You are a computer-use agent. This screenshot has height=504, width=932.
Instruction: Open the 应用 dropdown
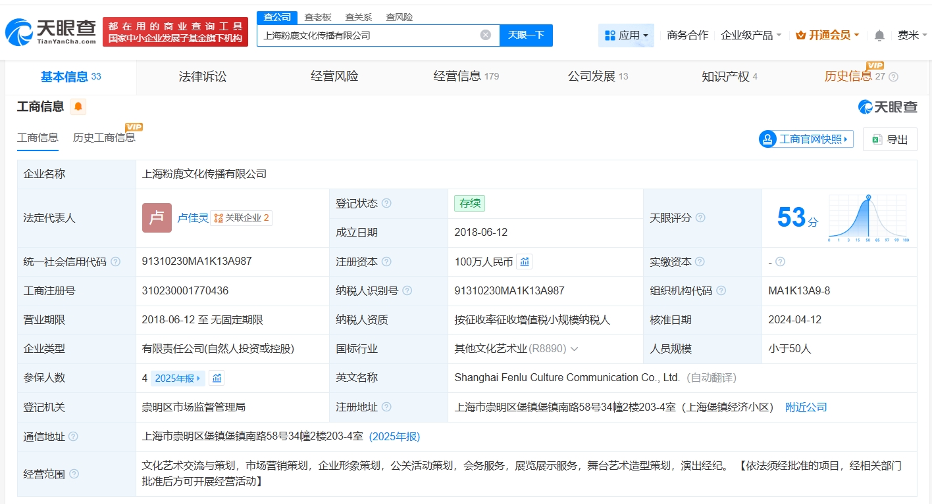click(x=626, y=35)
